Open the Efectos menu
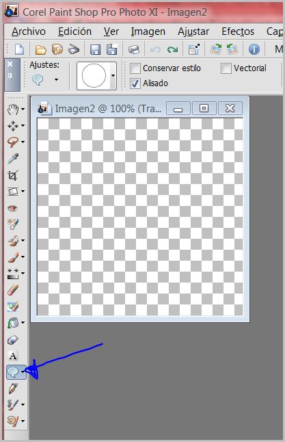 [238, 31]
